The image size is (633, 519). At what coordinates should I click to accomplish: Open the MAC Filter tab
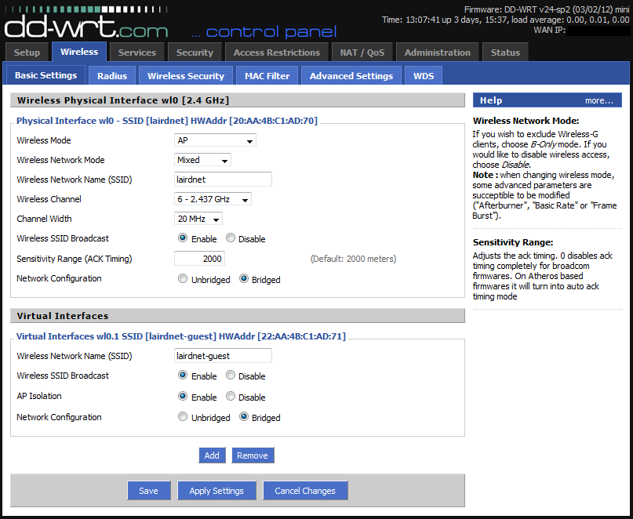click(267, 76)
